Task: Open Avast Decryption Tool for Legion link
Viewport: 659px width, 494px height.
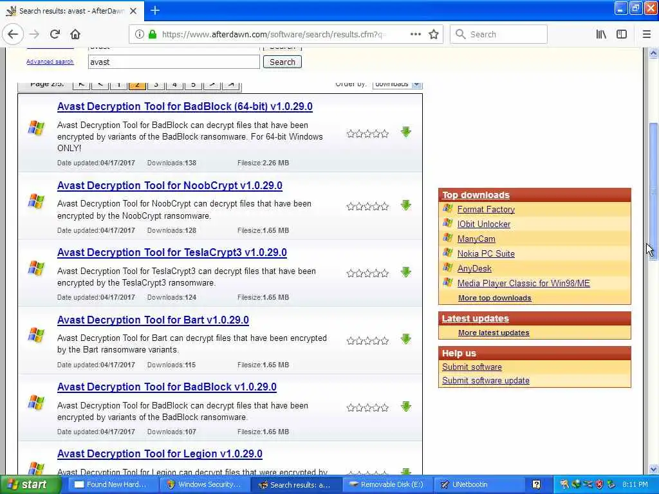Action: [x=160, y=454]
